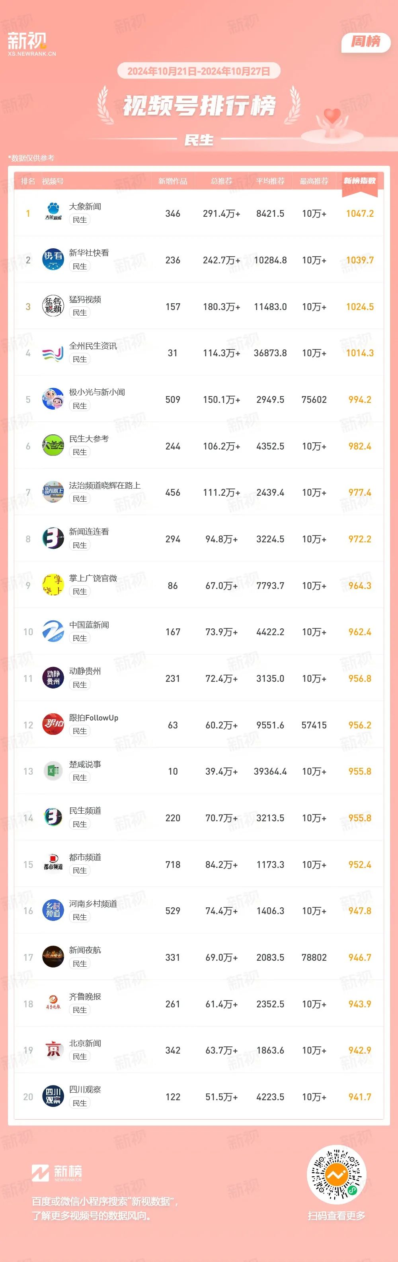
Task: Click the 中国蓝新闻 logo icon
Action: [x=53, y=632]
